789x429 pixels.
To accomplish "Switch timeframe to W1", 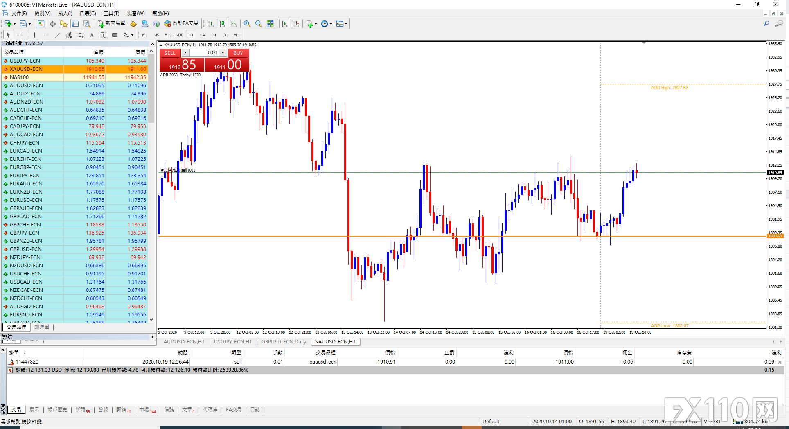I will point(225,35).
